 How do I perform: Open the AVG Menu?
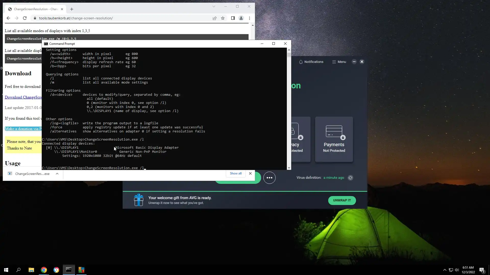click(x=339, y=62)
